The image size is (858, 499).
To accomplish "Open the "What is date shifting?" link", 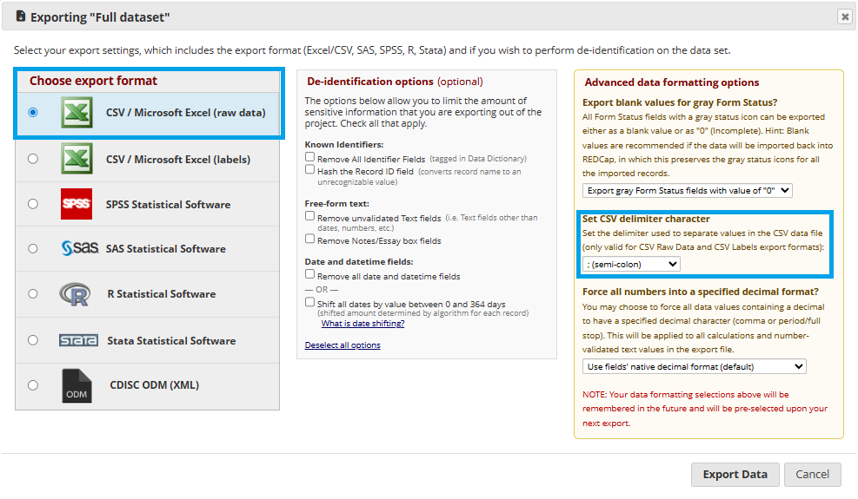I will (362, 324).
